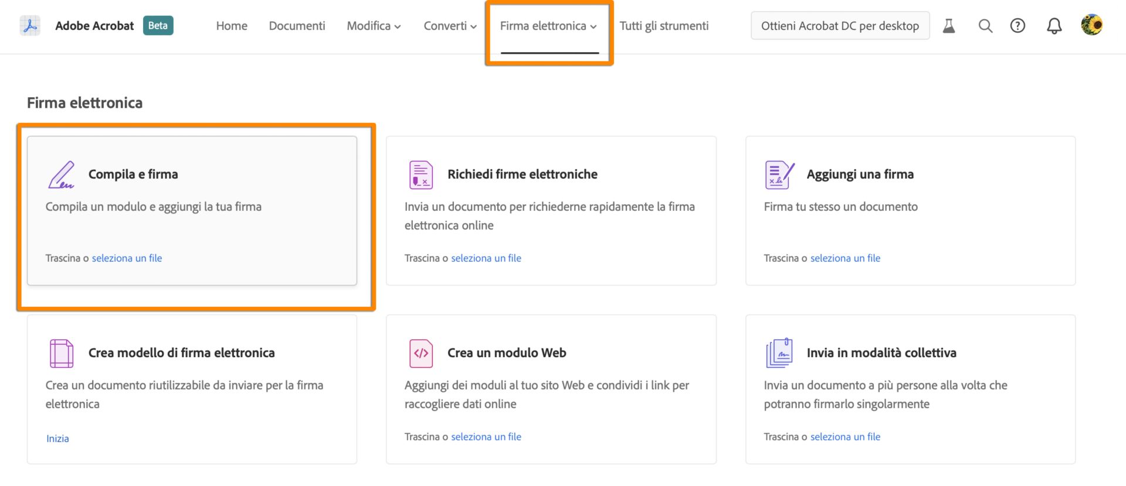Click the Crea un modulo Web code icon
Screen dimensions: 1126x486
[x=421, y=353]
